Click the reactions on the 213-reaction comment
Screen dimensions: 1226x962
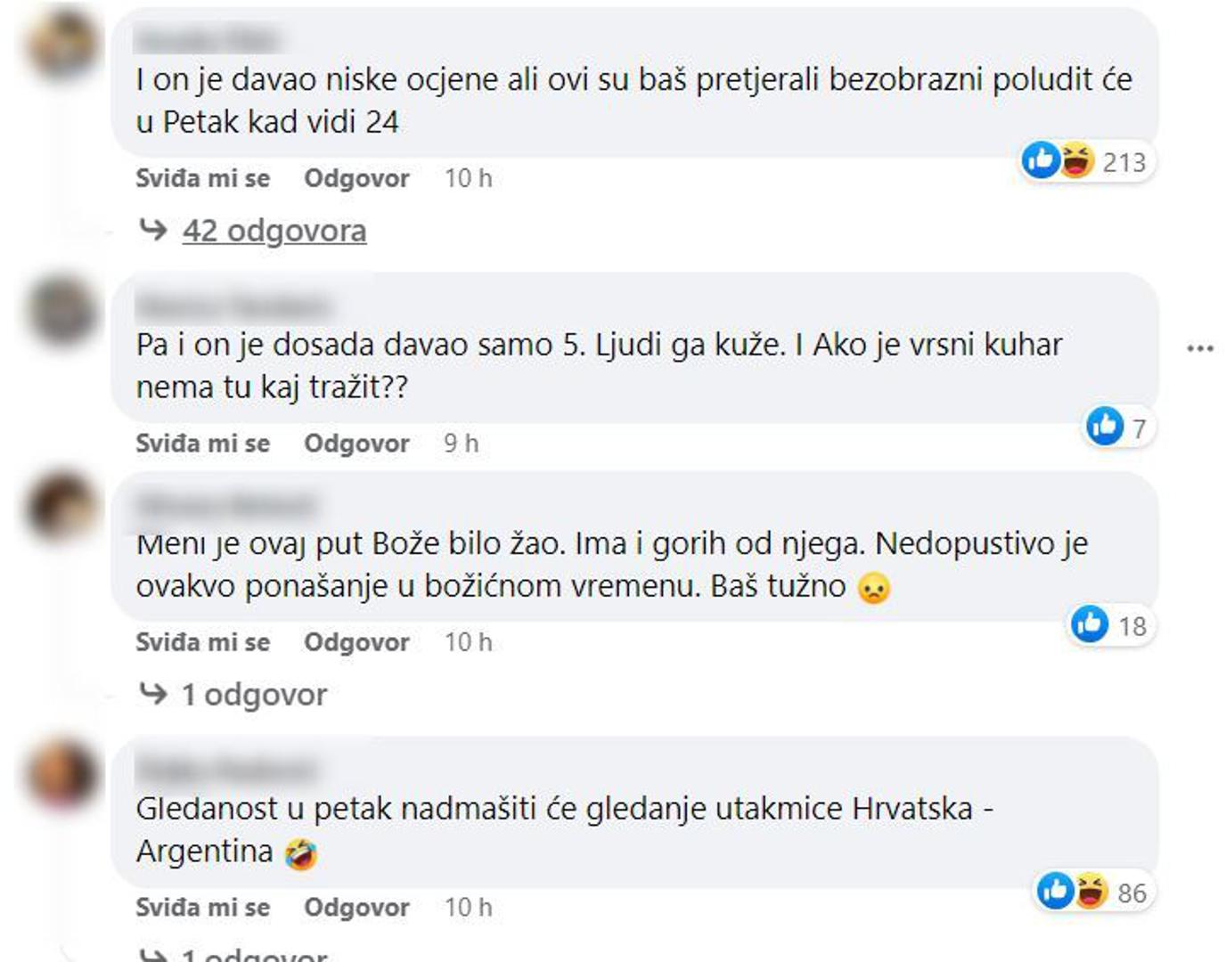point(1087,162)
